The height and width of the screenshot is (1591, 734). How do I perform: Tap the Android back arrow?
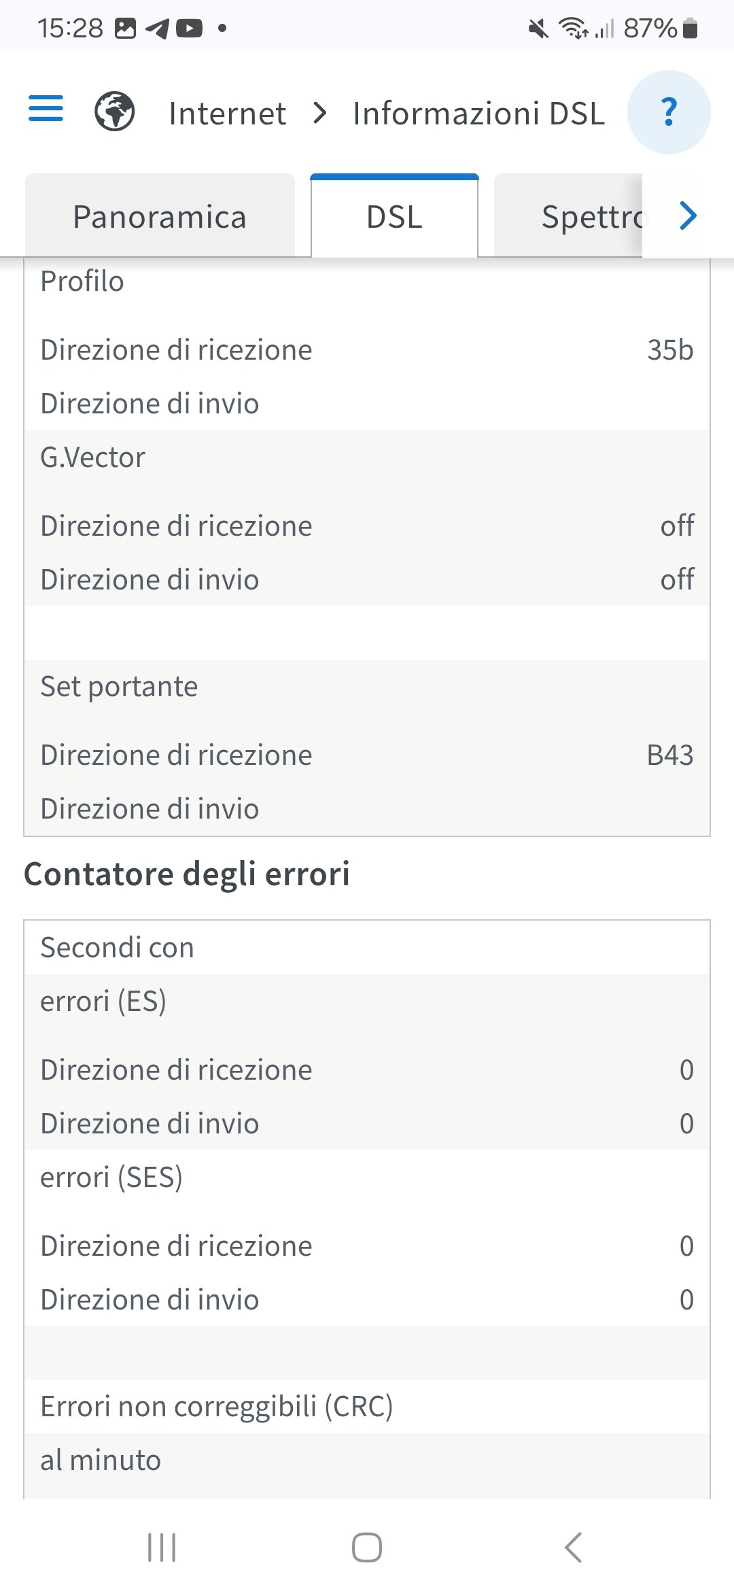[573, 1547]
